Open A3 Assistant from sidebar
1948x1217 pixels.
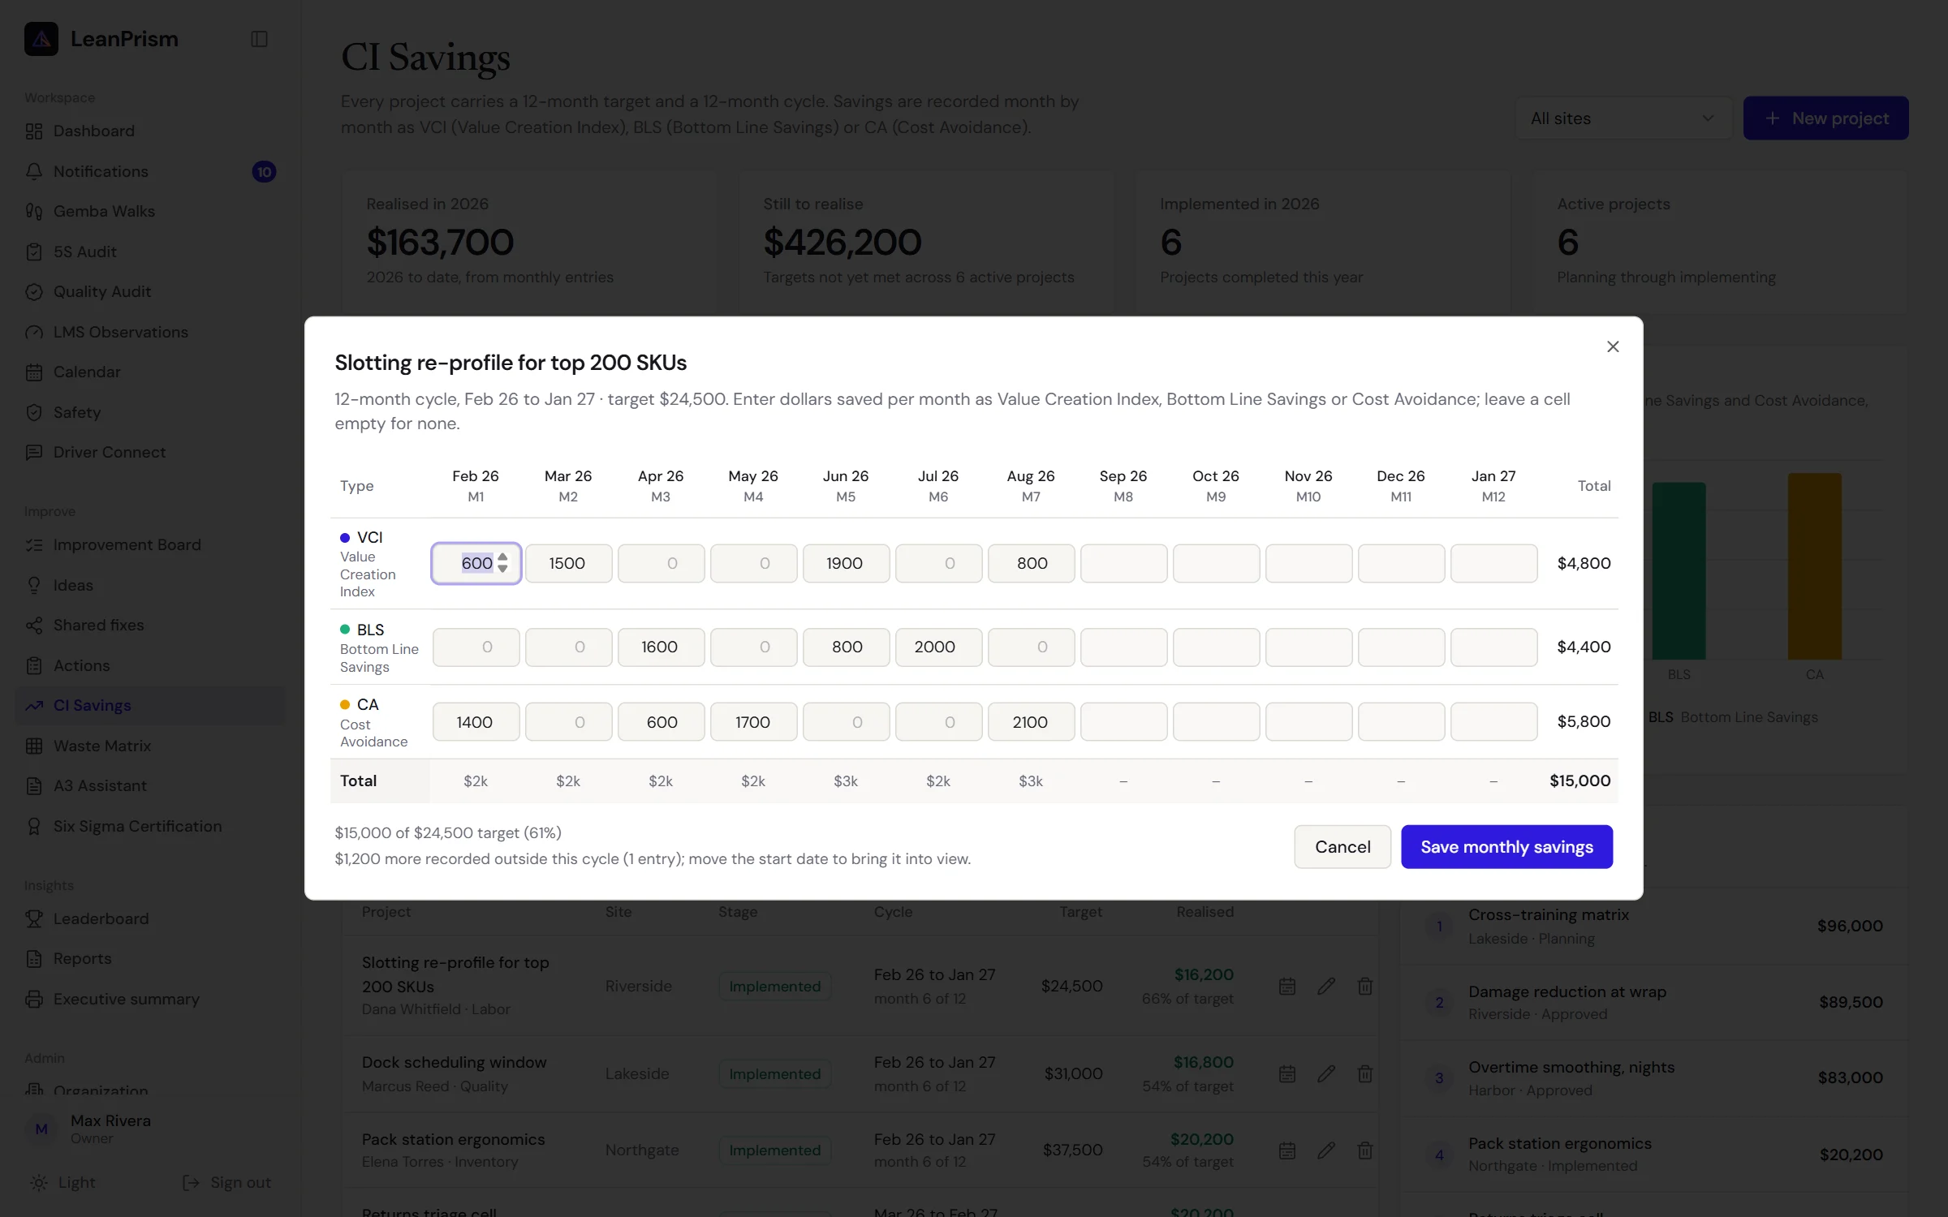click(150, 785)
